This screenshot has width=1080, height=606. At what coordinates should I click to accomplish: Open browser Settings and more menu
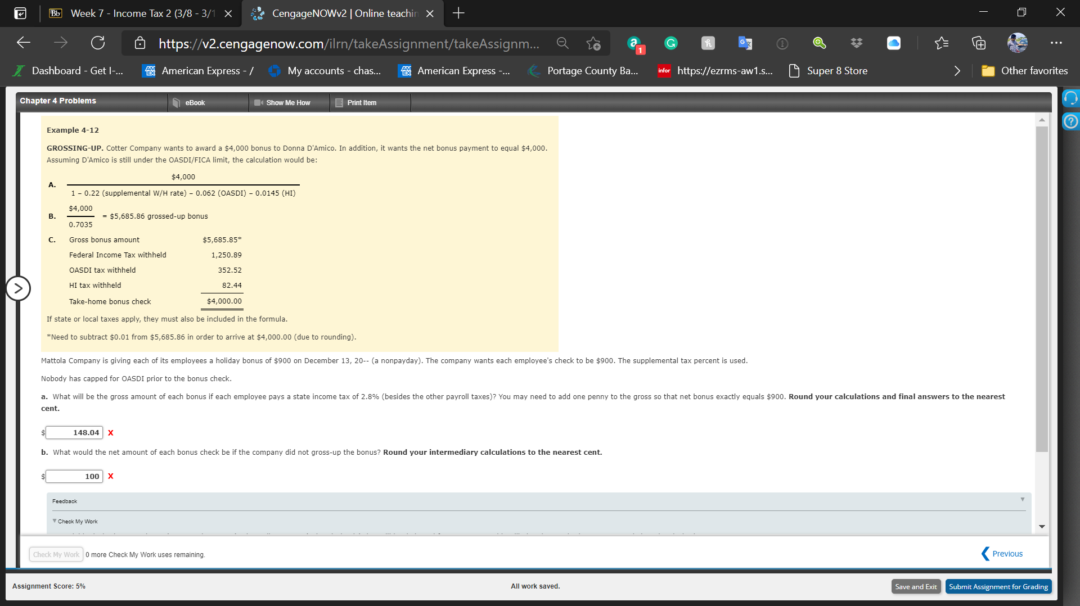click(x=1056, y=43)
